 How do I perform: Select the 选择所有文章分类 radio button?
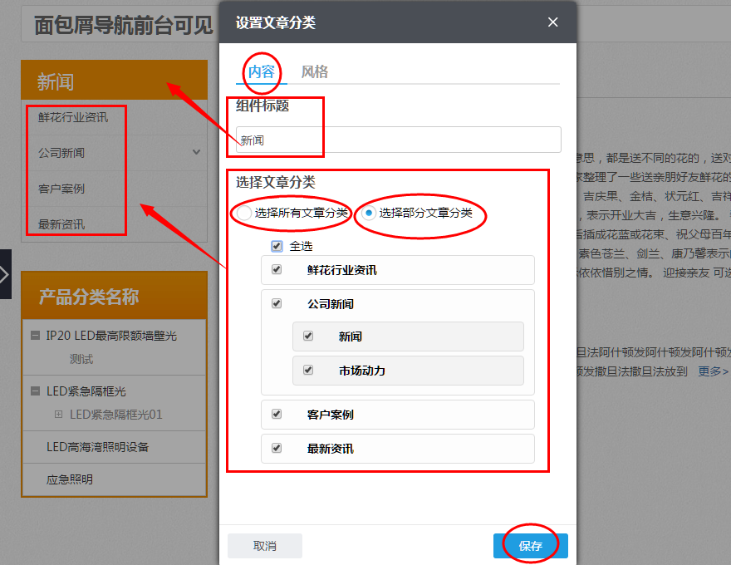(x=243, y=214)
